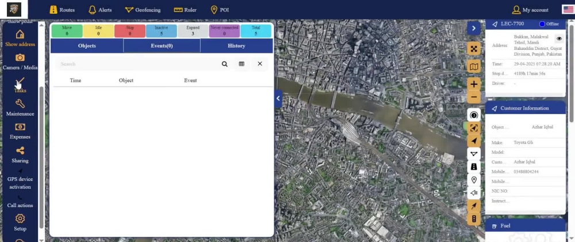Open Call actions in sidebar

[x=20, y=202]
